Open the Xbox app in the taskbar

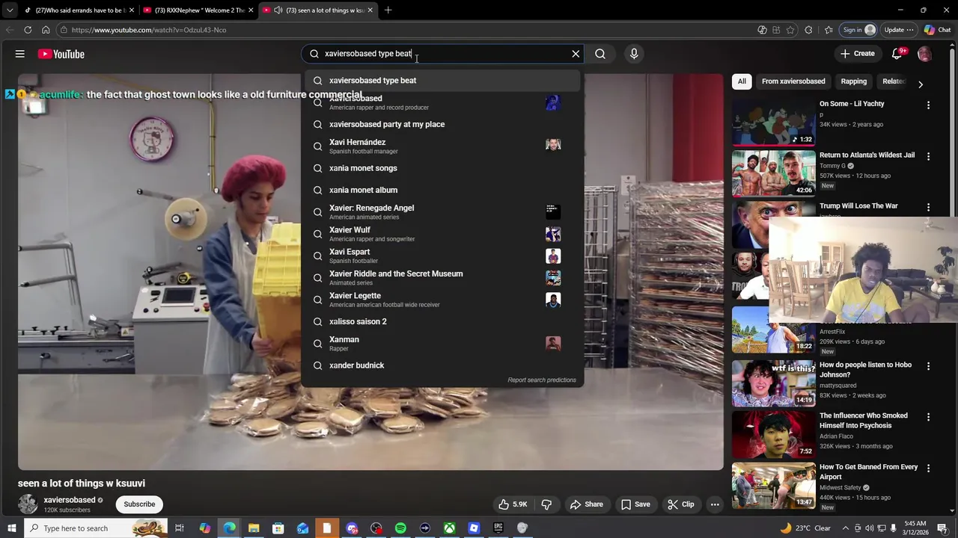coord(449,528)
